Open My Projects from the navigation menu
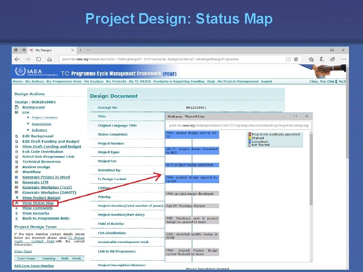 click(x=117, y=82)
